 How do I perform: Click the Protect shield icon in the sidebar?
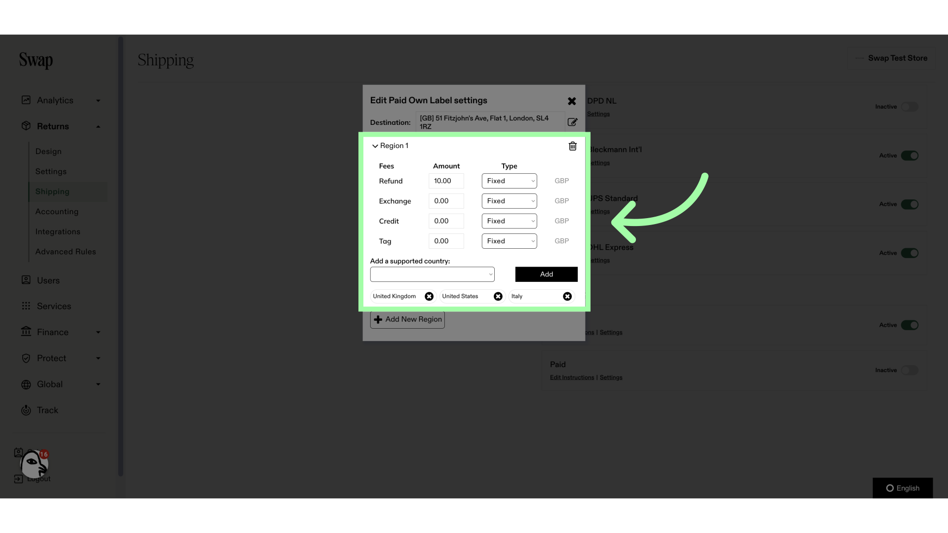tap(26, 358)
